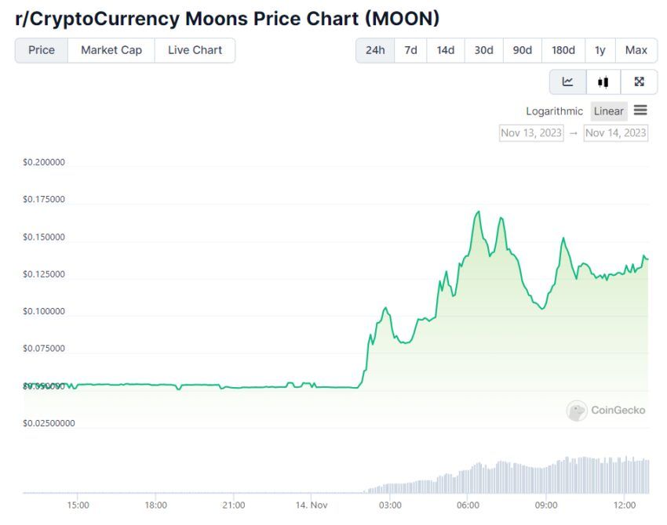The image size is (667, 525).
Task: Select Linear scale option
Action: coord(608,111)
